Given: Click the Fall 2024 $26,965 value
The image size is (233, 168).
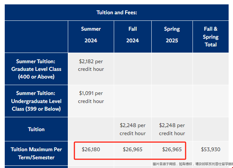Looking at the screenshot, I should pyautogui.click(x=133, y=149).
